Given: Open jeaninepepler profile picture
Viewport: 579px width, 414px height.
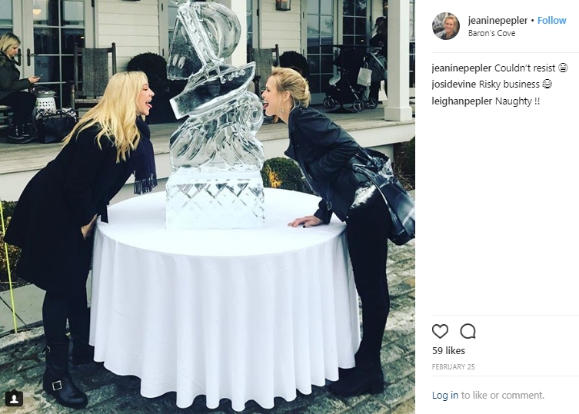Looking at the screenshot, I should [x=446, y=26].
